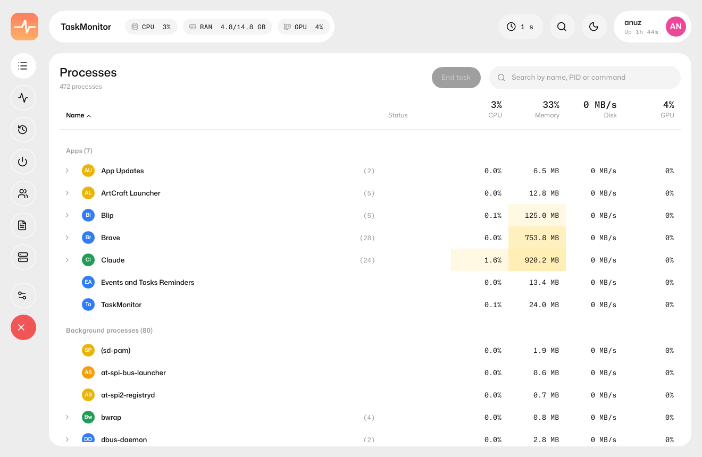Open the Settings sliders sidebar icon

click(23, 295)
